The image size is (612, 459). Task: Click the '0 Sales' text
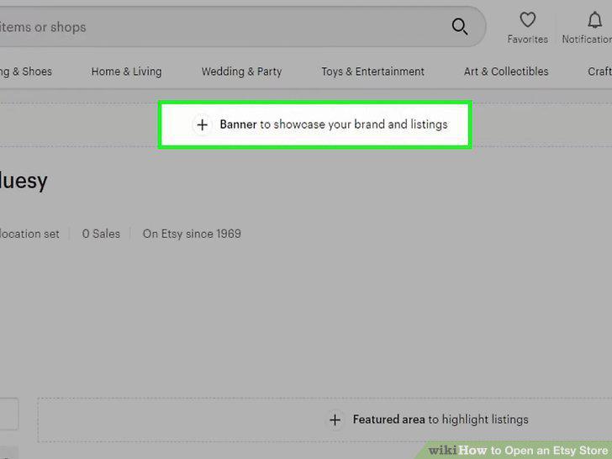(101, 234)
